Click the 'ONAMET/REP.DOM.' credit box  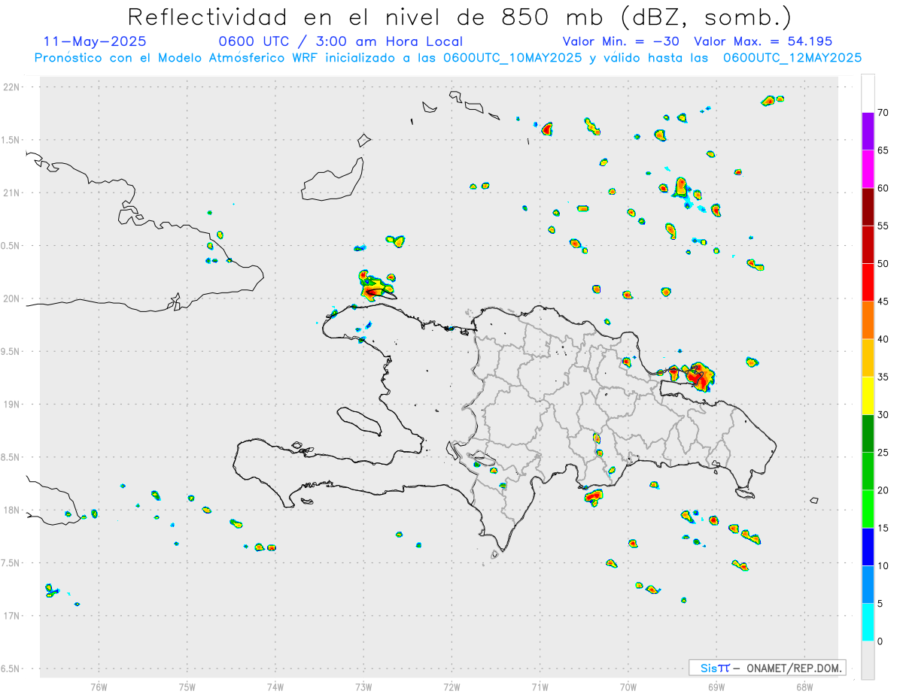(767, 668)
